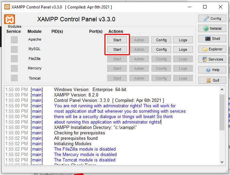Viewport: 230px width, 175px height.
Task: Click the log panel scrollbar thumb
Action: point(222,112)
